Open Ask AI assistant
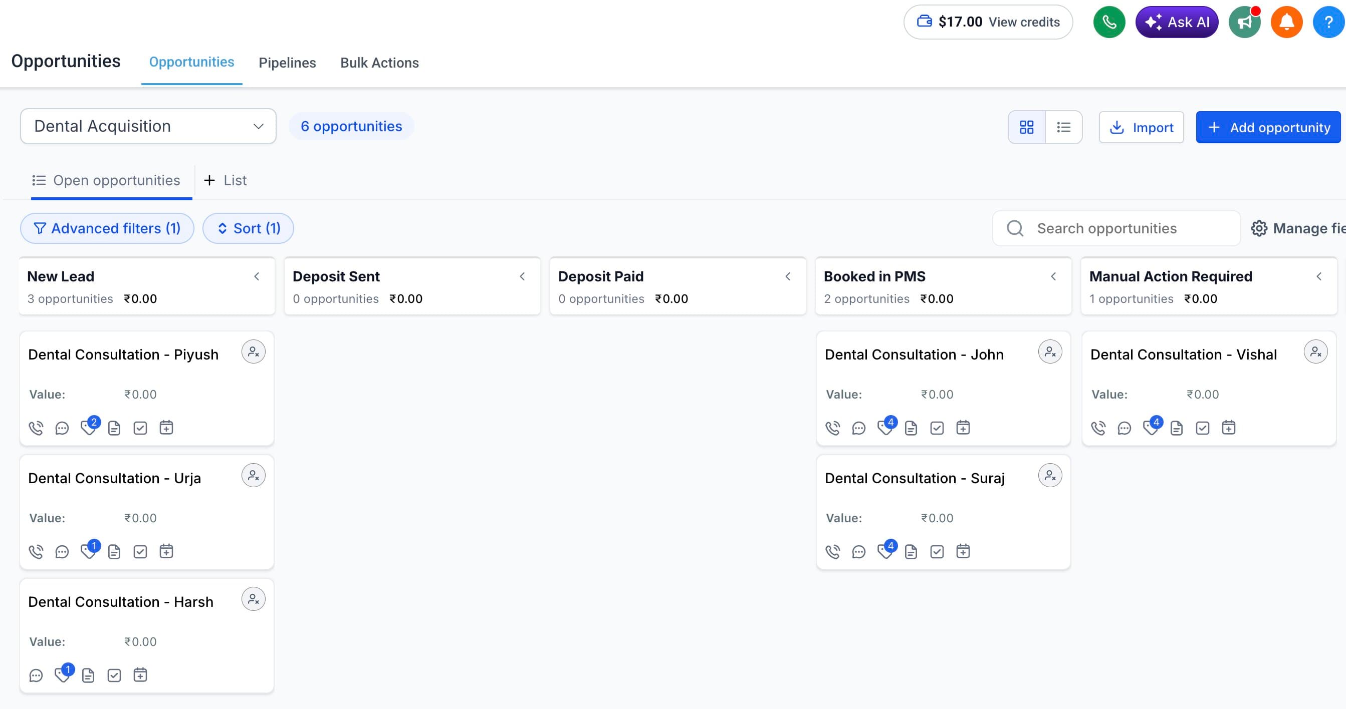The width and height of the screenshot is (1346, 709). pos(1177,22)
